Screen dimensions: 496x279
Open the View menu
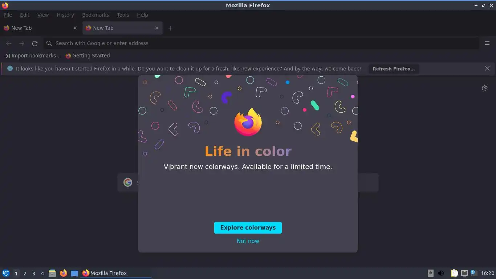pos(43,15)
